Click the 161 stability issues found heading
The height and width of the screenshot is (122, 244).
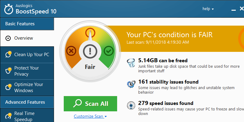(x=168, y=82)
